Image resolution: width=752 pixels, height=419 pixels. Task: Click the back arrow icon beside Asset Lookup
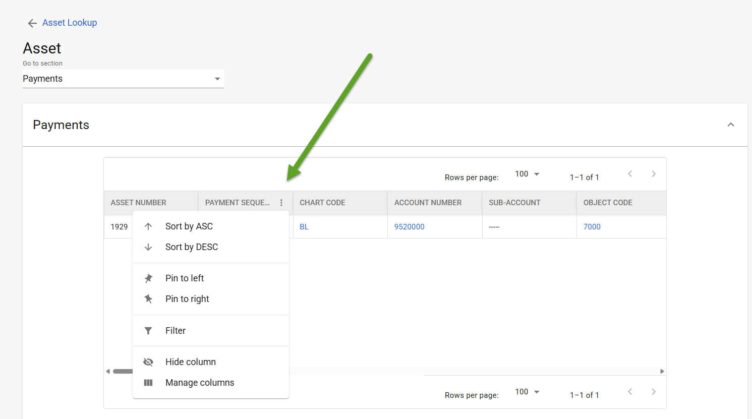(x=32, y=23)
